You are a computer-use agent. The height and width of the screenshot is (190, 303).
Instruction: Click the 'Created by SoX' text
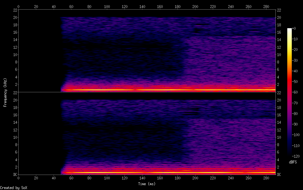(13, 188)
